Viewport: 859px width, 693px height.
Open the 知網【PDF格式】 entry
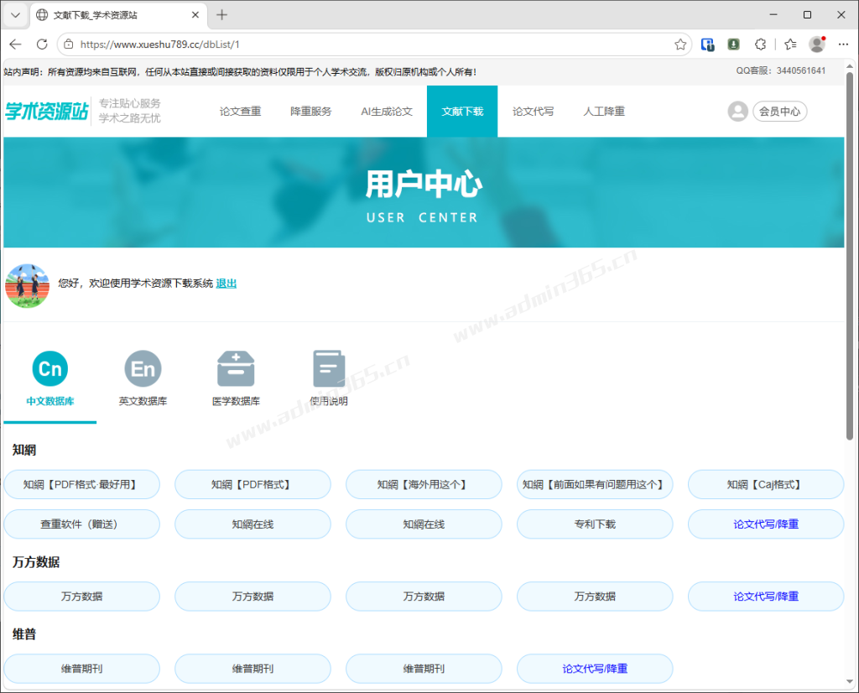click(252, 484)
